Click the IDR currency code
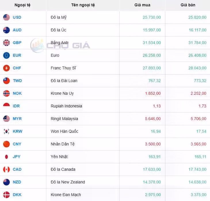The height and width of the screenshot is (201, 210). coord(17,106)
